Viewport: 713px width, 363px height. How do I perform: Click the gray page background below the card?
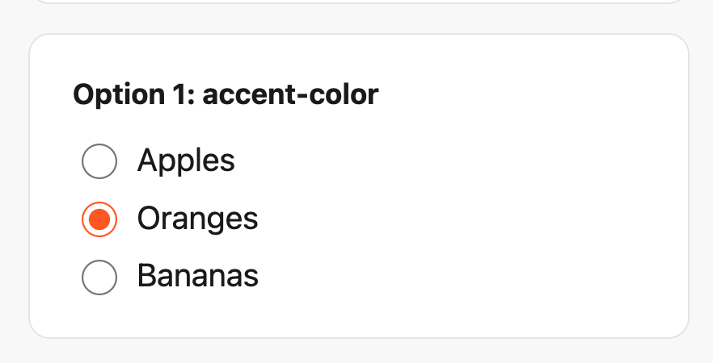pos(356,352)
